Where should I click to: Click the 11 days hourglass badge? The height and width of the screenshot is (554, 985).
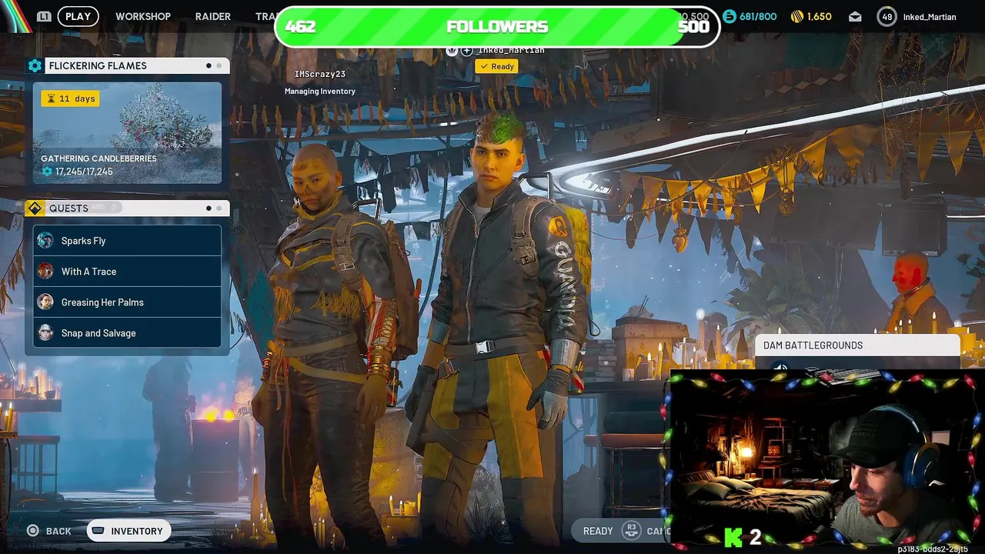coord(71,98)
